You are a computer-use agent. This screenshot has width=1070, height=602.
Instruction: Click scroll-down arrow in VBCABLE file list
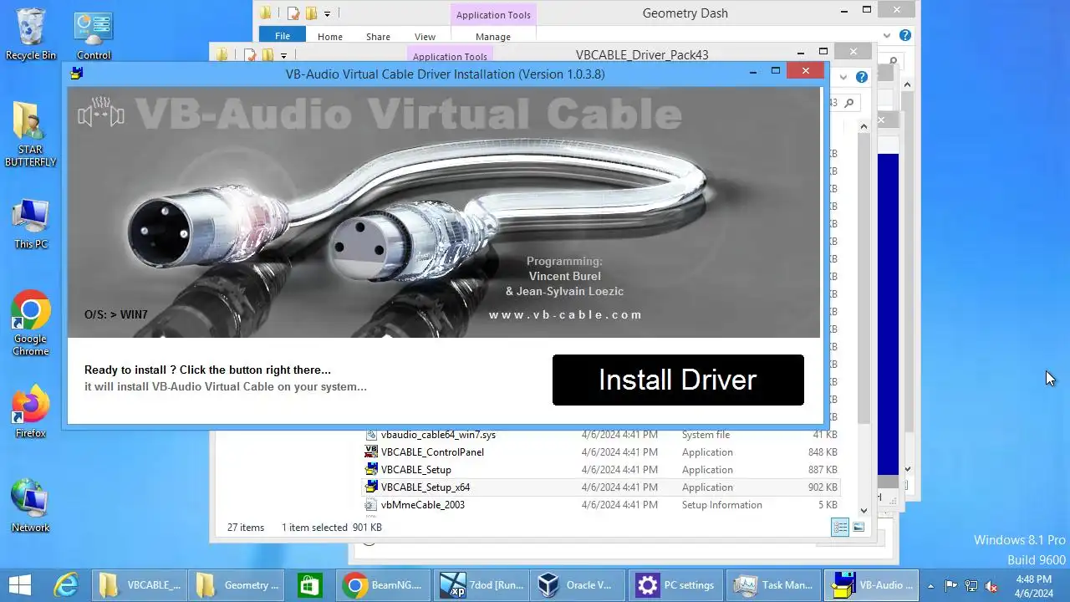click(x=864, y=510)
